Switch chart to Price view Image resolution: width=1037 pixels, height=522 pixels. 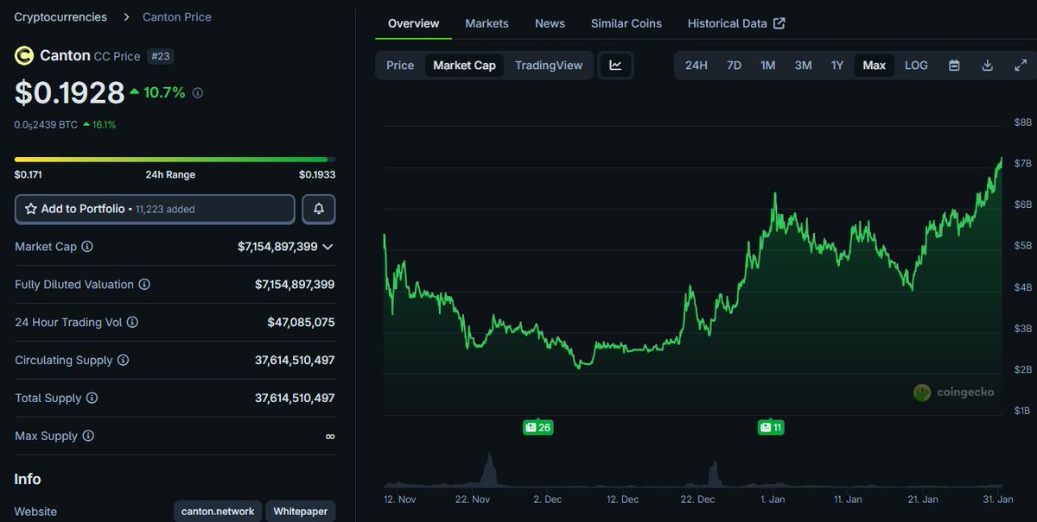(400, 65)
